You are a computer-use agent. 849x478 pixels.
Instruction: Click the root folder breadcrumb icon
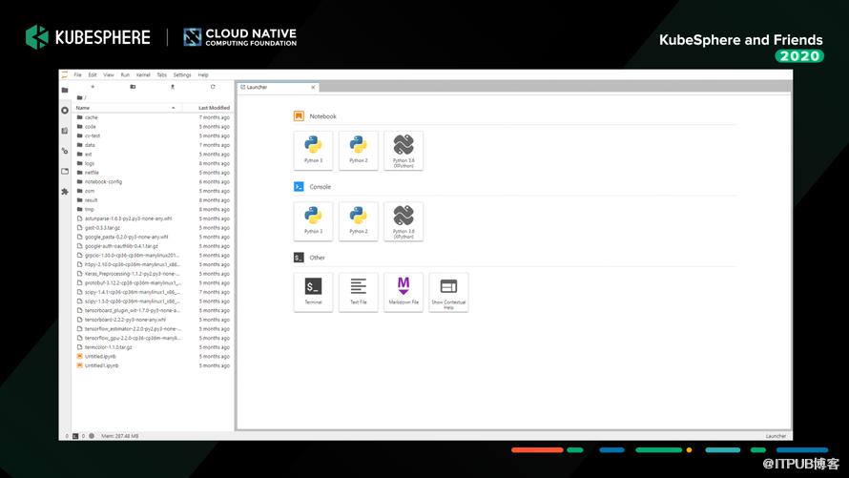pyautogui.click(x=79, y=98)
